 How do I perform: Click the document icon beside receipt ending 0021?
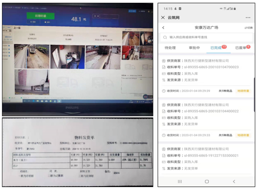tap(164, 156)
